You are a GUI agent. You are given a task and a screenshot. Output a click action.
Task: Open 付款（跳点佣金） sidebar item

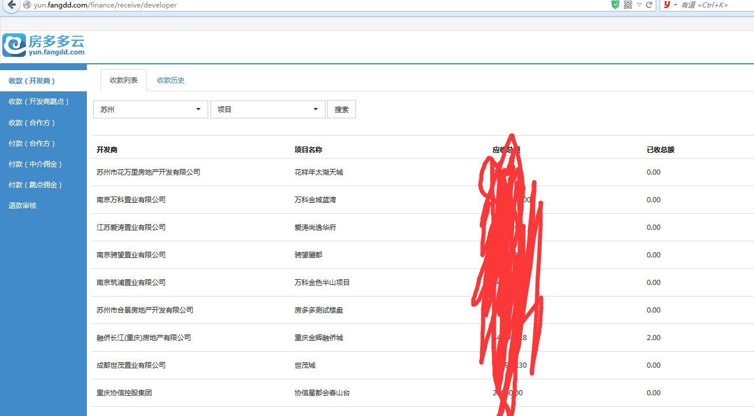coord(43,184)
